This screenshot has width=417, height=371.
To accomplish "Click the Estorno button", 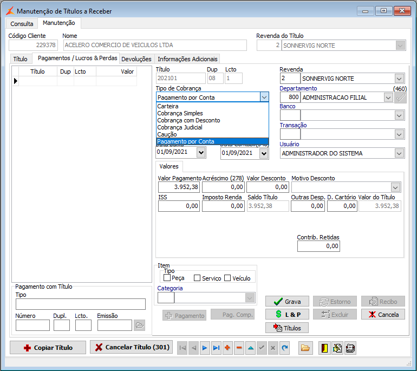I will (x=335, y=301).
